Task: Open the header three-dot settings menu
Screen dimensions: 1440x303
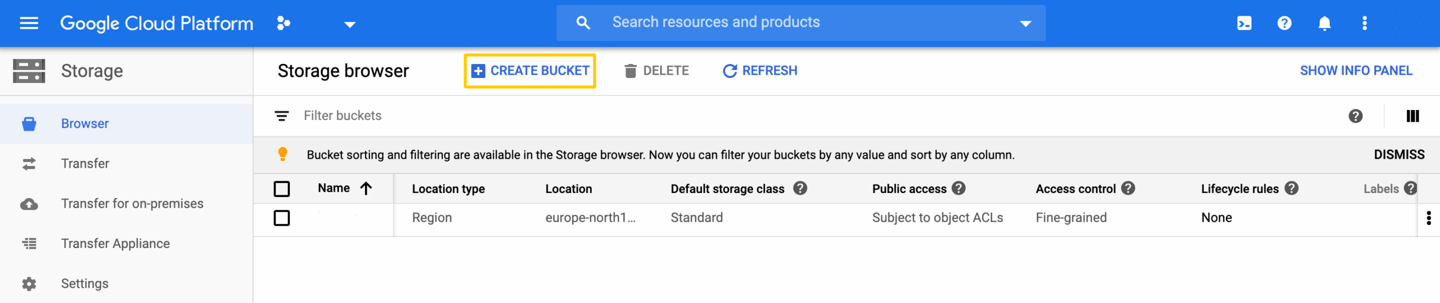Action: tap(1365, 23)
